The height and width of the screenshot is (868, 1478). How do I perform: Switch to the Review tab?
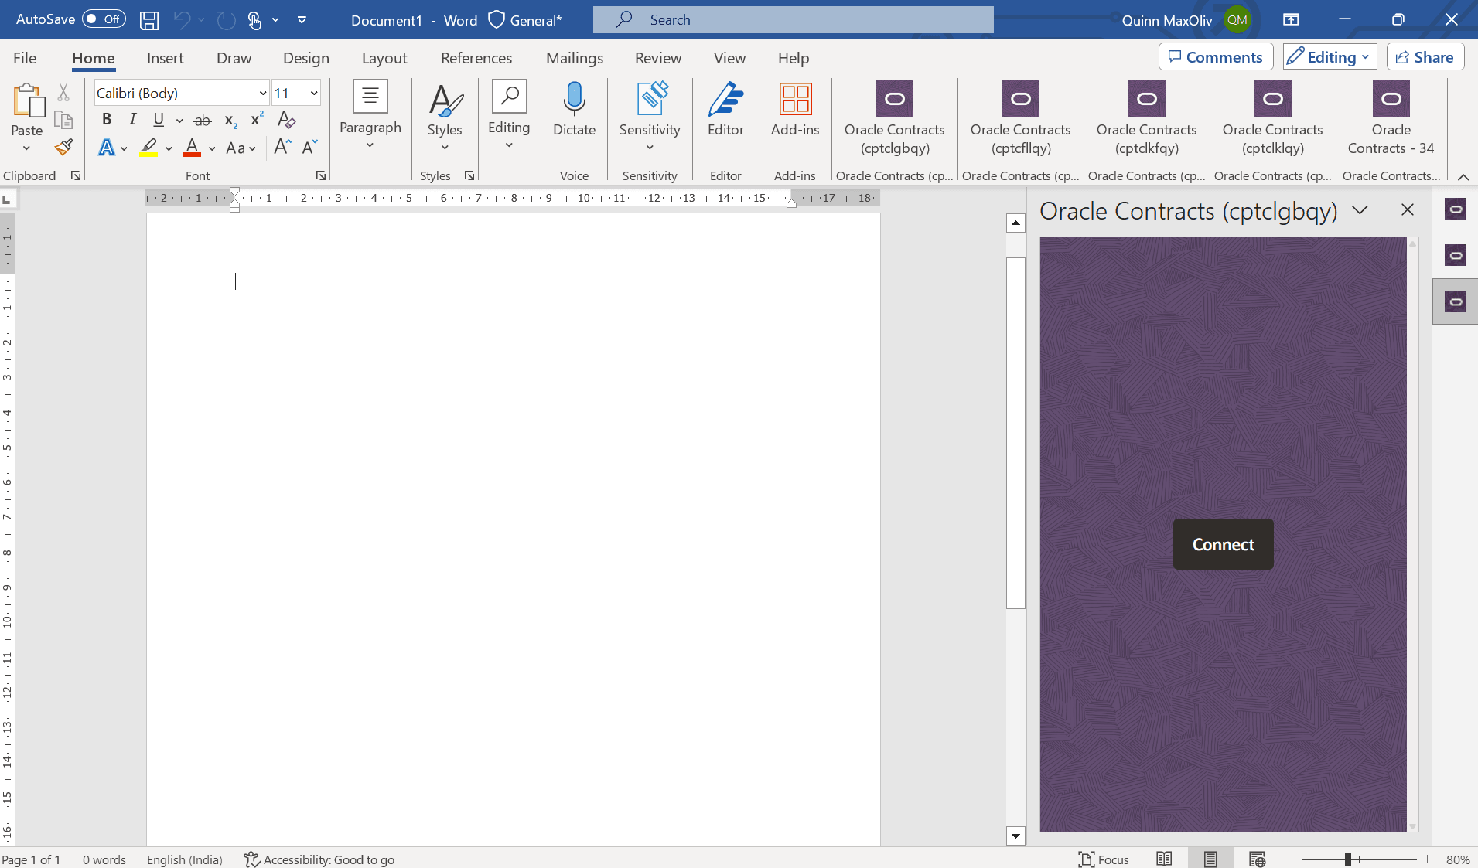coord(658,58)
